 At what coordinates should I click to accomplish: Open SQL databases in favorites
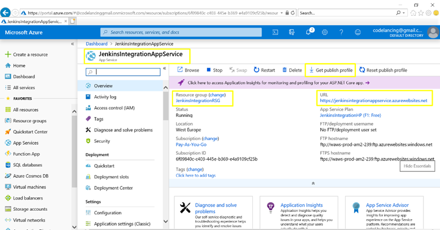24,165
